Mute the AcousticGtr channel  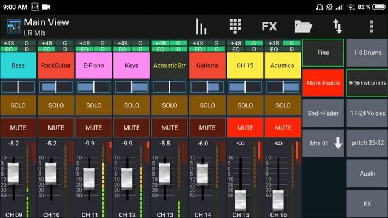170,128
